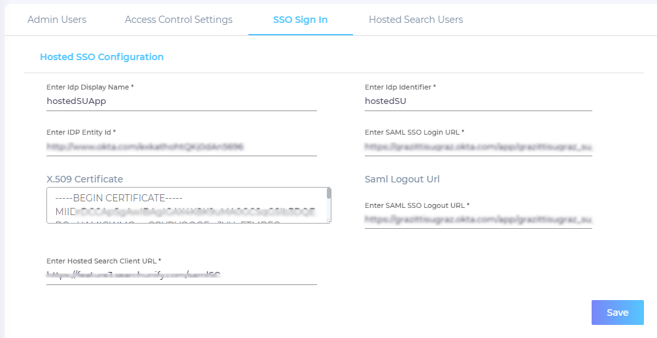Click the X.509 Certificate label
The width and height of the screenshot is (657, 338).
point(84,178)
